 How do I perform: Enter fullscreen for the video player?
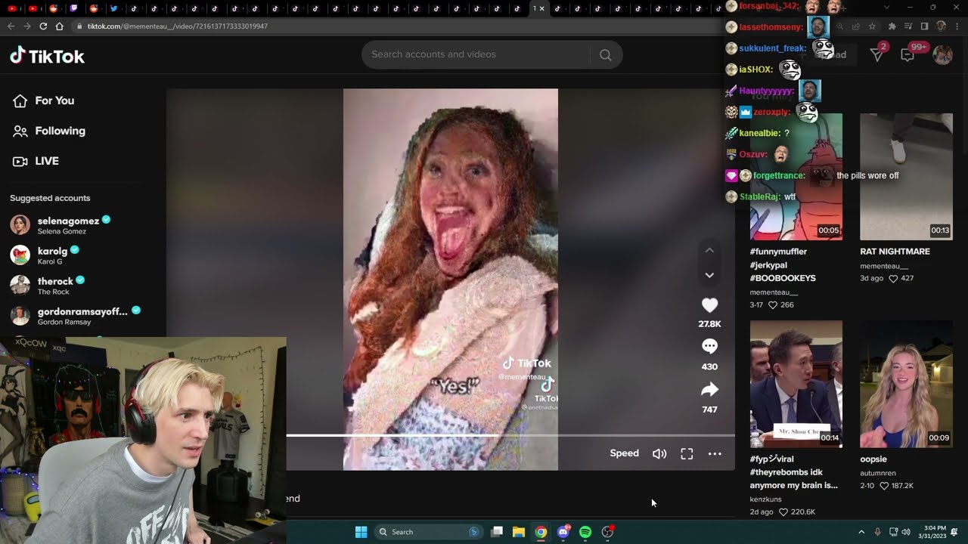[687, 453]
